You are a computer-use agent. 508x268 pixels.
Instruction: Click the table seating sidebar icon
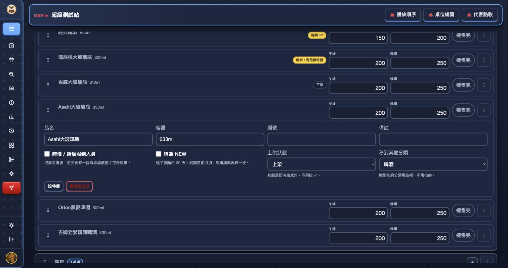[11, 60]
